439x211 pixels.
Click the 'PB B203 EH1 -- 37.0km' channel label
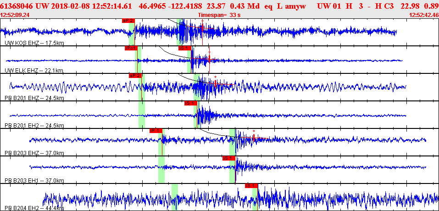(34, 181)
